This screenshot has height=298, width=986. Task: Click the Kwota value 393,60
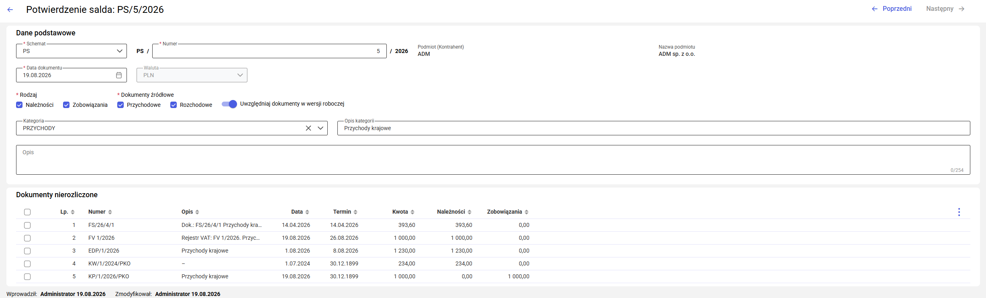pos(406,225)
